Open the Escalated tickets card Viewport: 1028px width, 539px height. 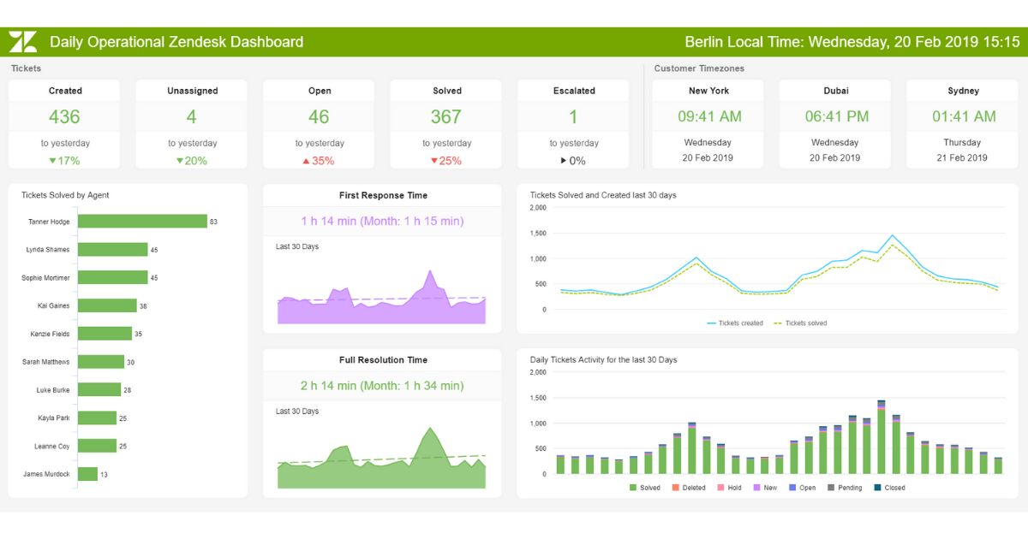(573, 124)
